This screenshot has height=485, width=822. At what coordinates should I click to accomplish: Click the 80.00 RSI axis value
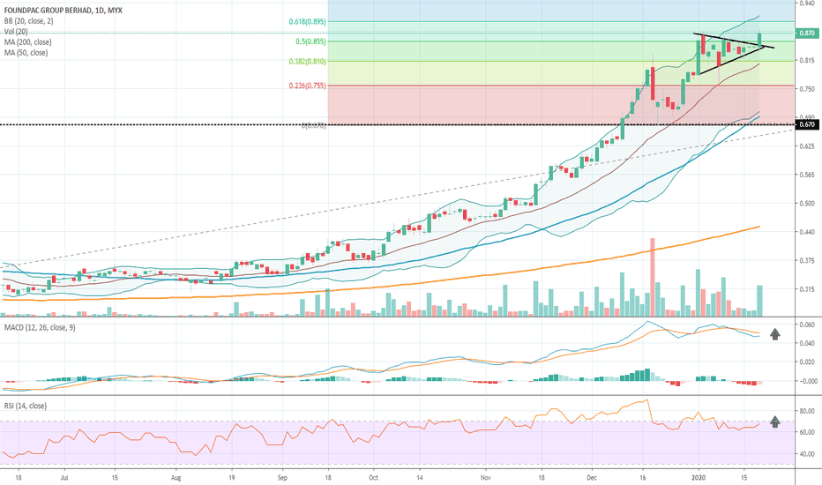click(x=809, y=411)
